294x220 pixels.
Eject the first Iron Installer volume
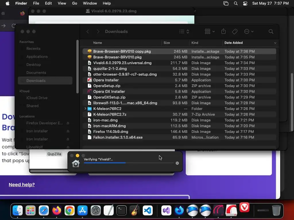click(x=68, y=131)
